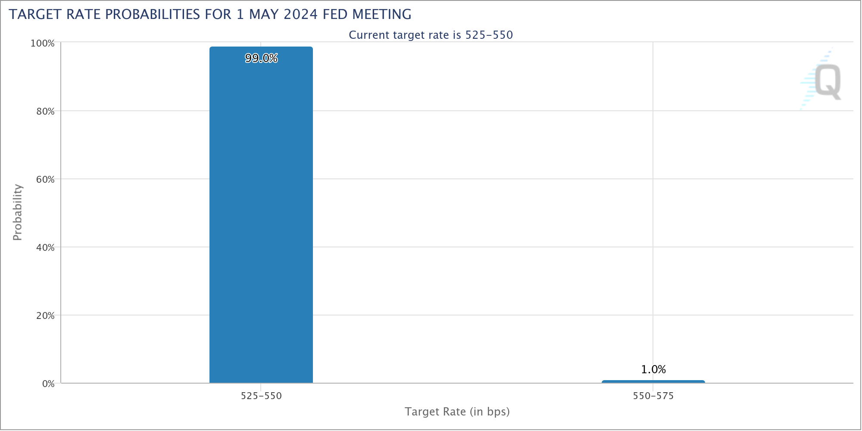Click the 'Probability' y-axis title
The image size is (862, 431).
(x=17, y=212)
